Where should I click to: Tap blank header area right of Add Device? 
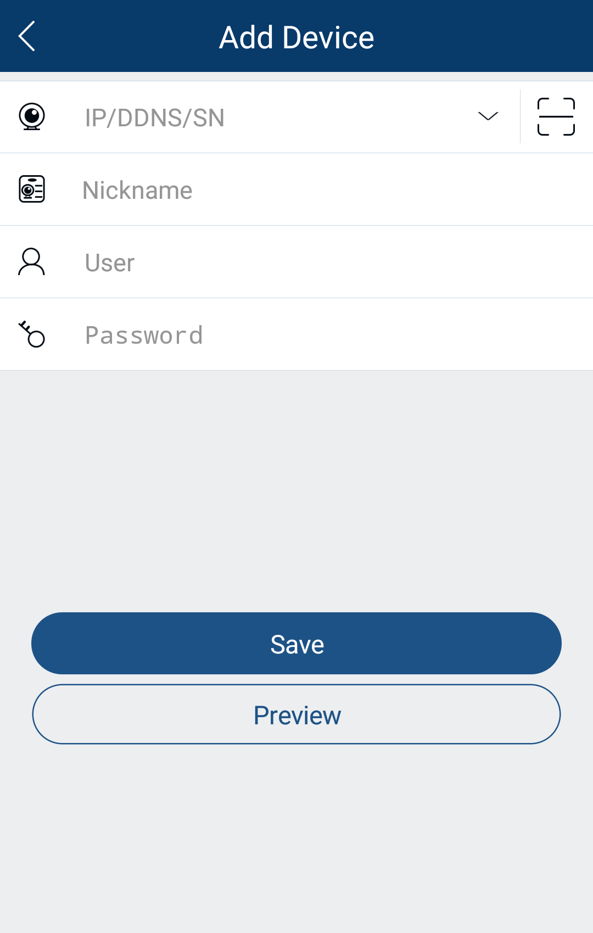(x=483, y=36)
